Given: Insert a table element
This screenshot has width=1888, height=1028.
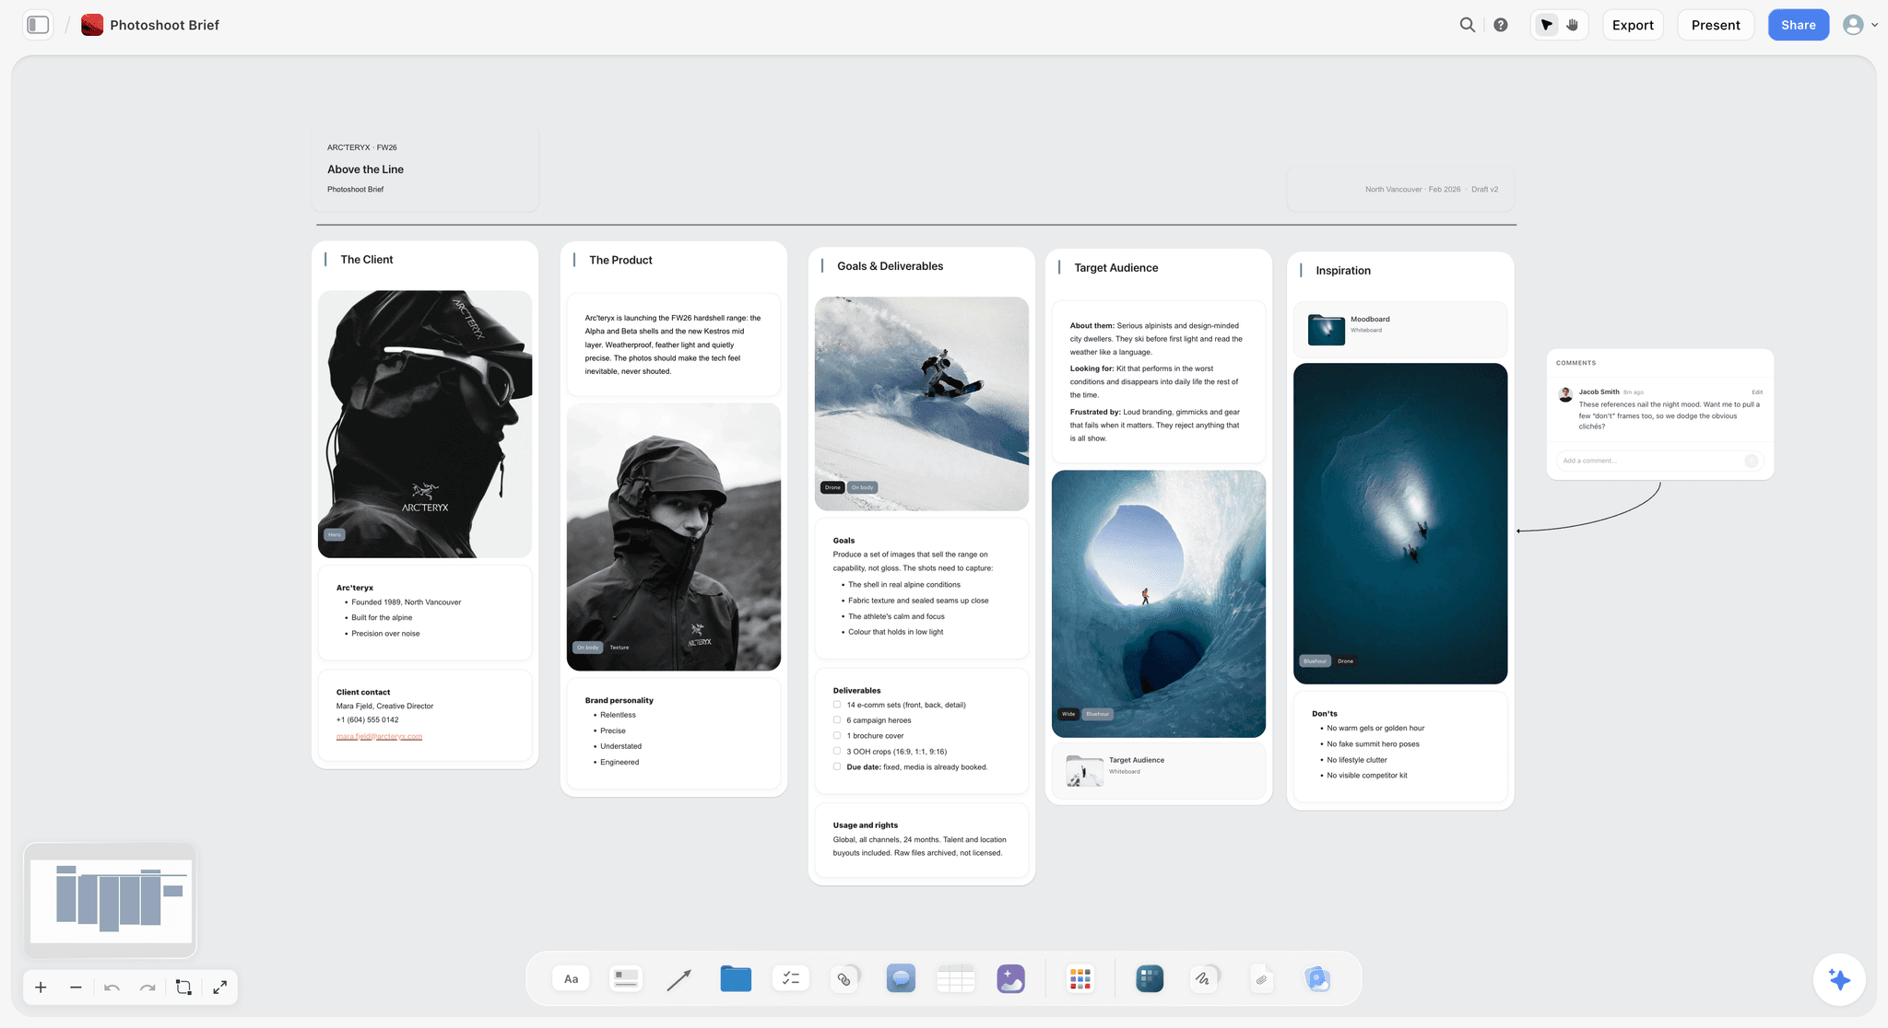Looking at the screenshot, I should pyautogui.click(x=955, y=978).
